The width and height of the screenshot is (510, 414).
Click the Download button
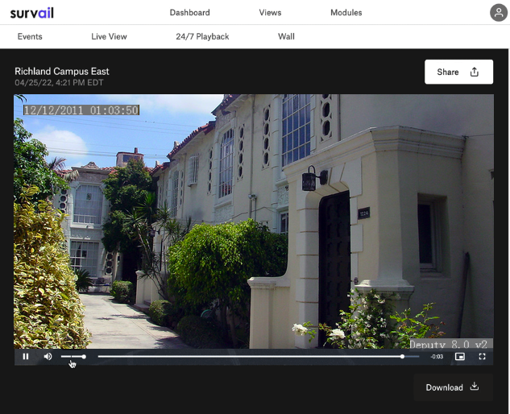point(452,387)
